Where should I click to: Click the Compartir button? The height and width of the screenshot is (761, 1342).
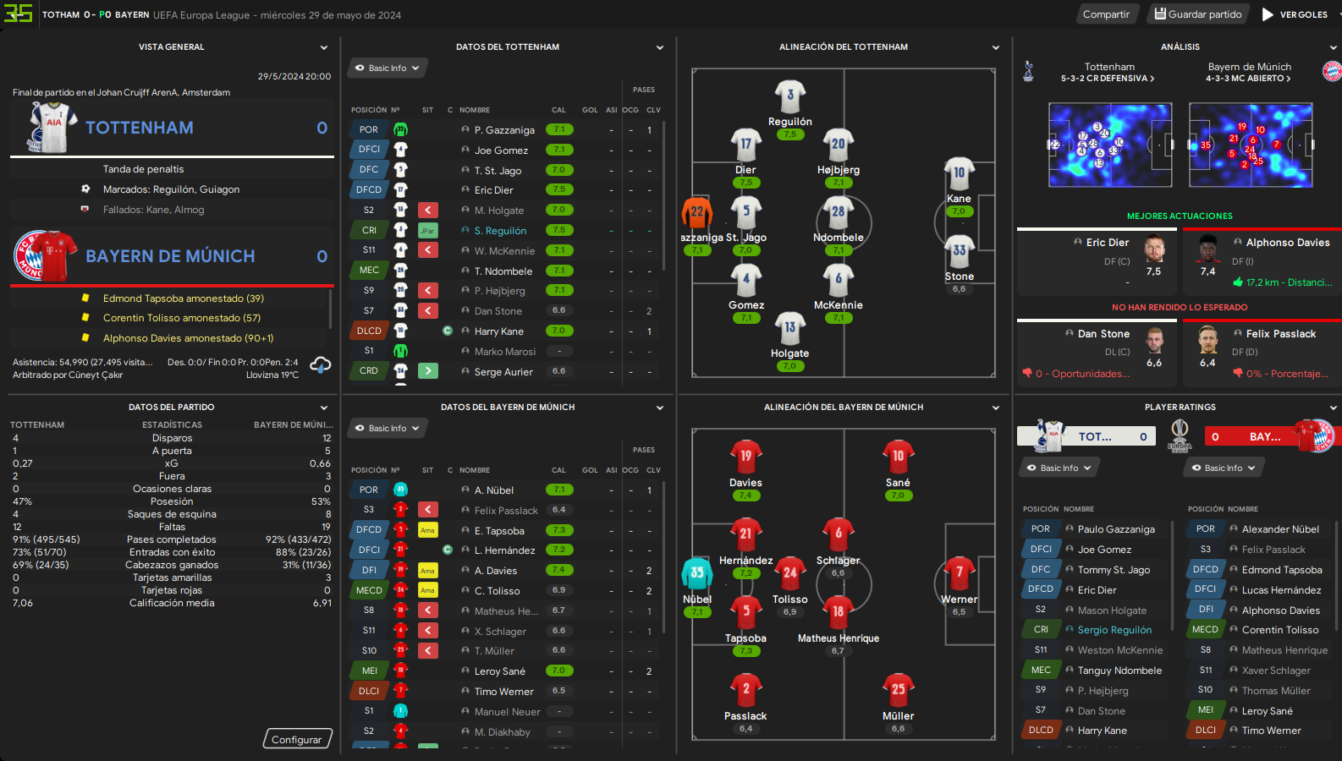pos(1106,14)
